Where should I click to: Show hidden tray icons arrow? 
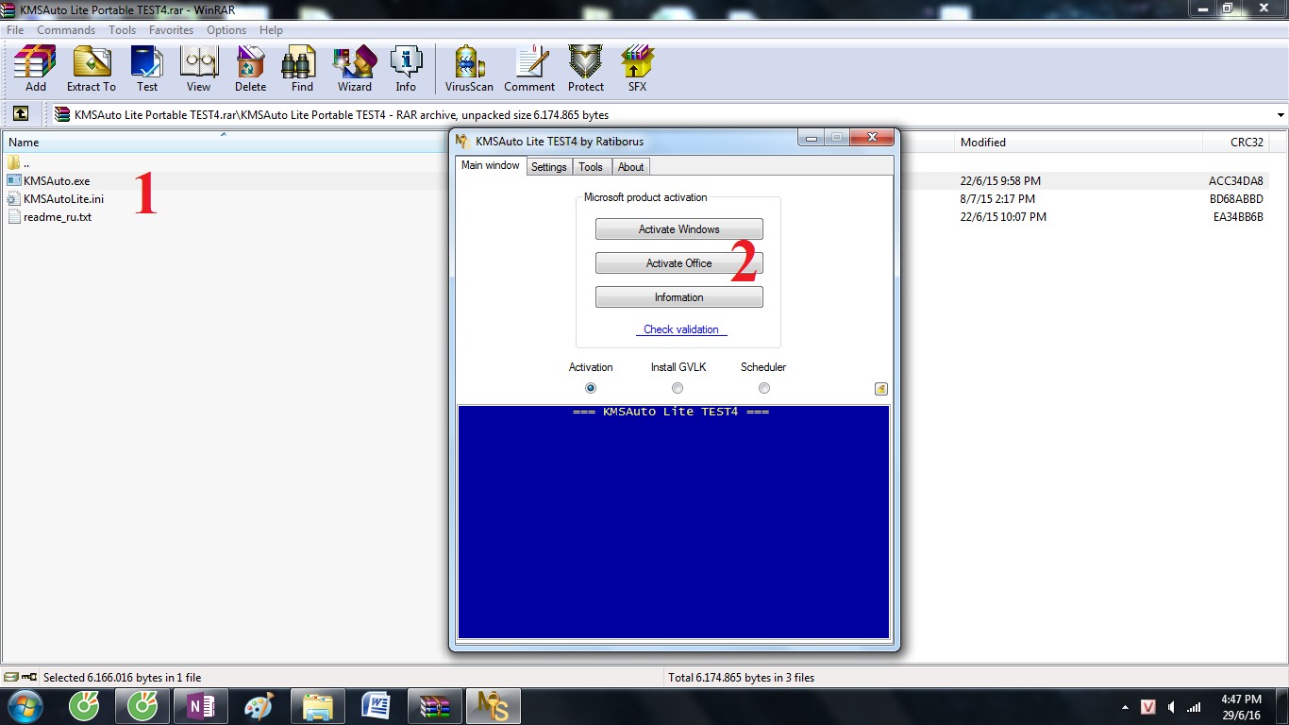pyautogui.click(x=1126, y=706)
